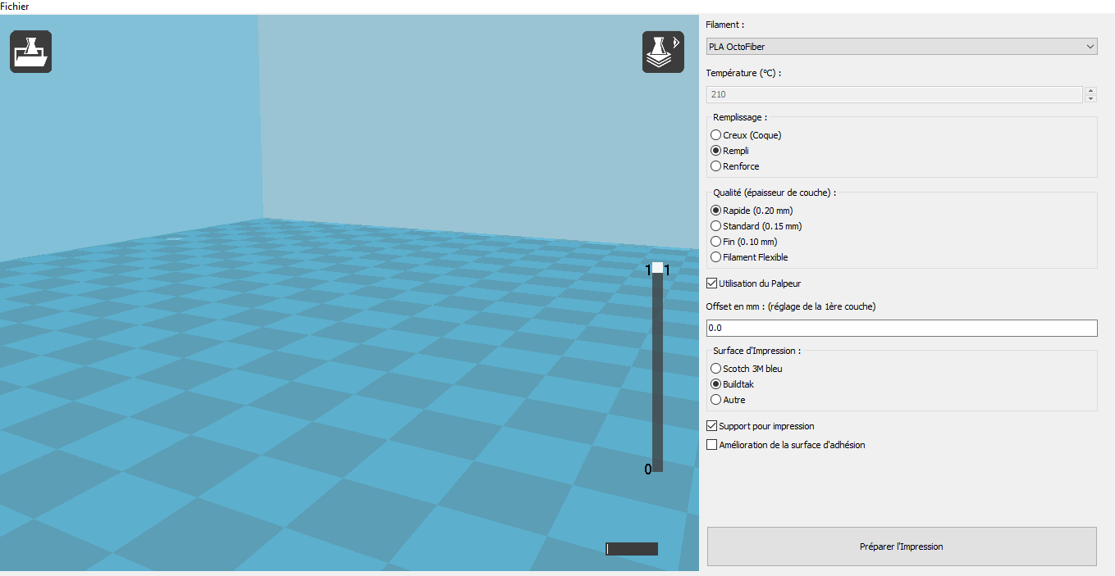Increase temperature with the stepper up arrow
Viewport: 1115px width, 576px height.
1091,91
